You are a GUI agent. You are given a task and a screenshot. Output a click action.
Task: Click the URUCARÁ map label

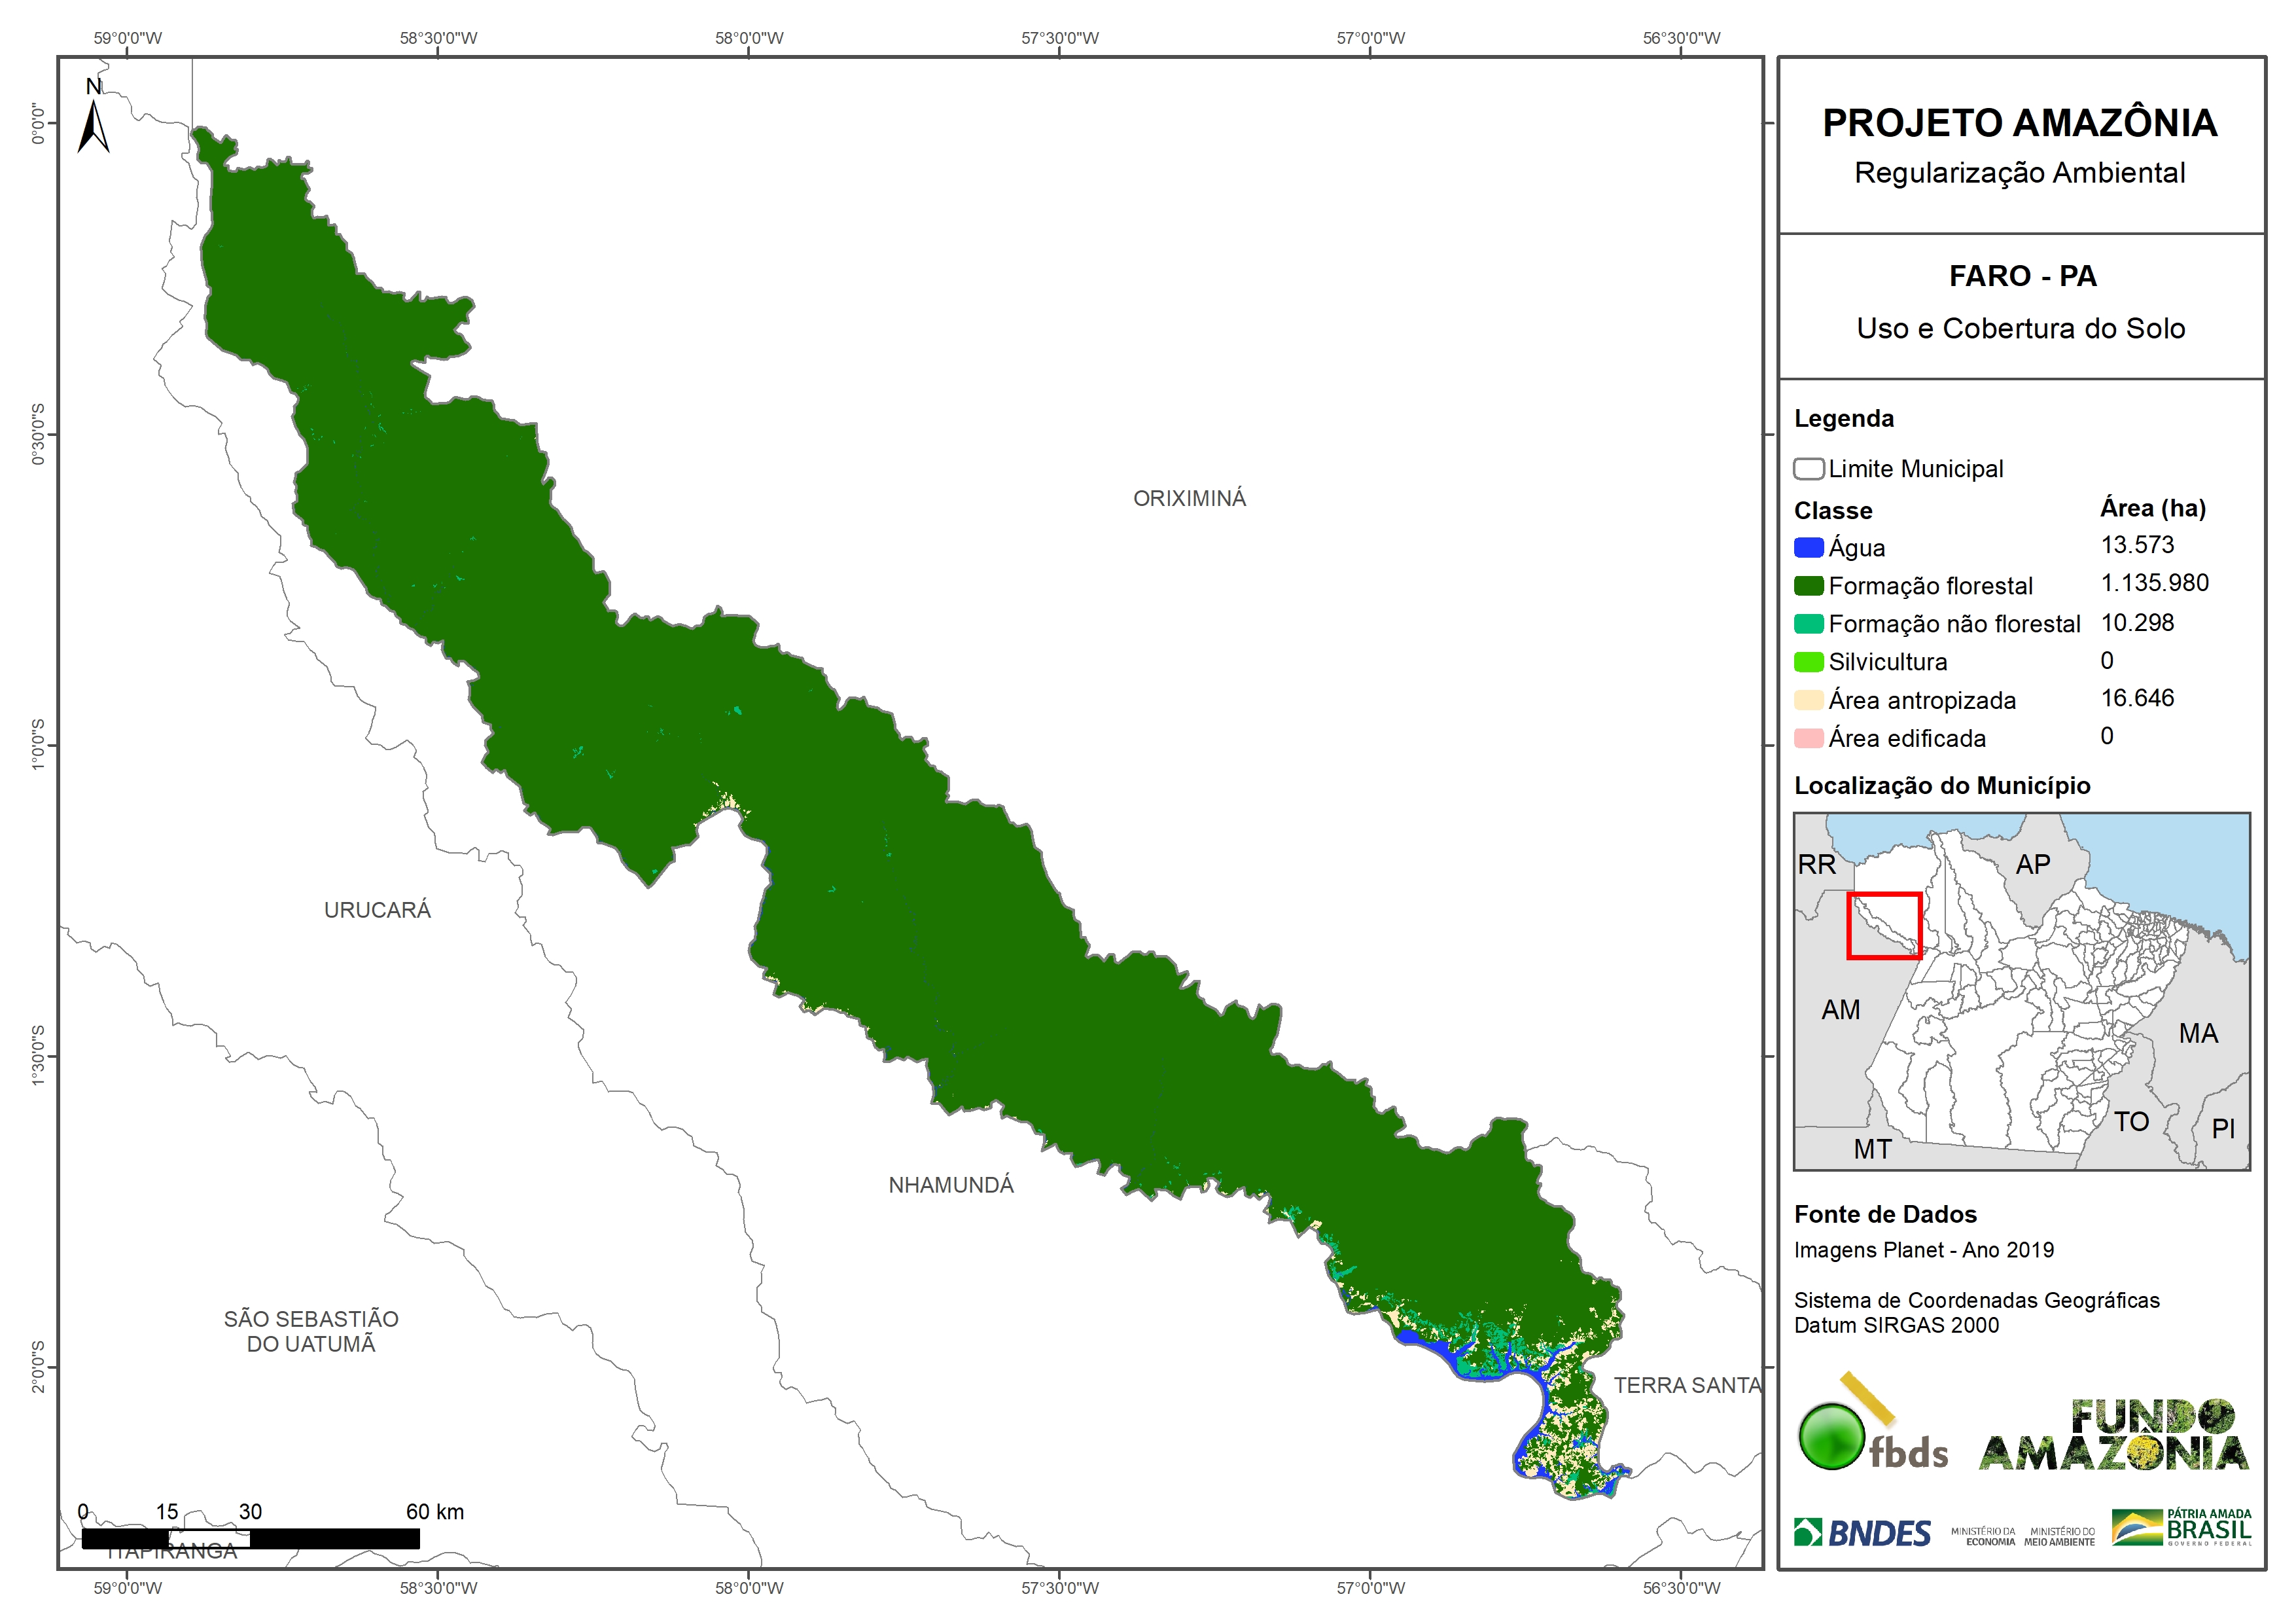[377, 910]
